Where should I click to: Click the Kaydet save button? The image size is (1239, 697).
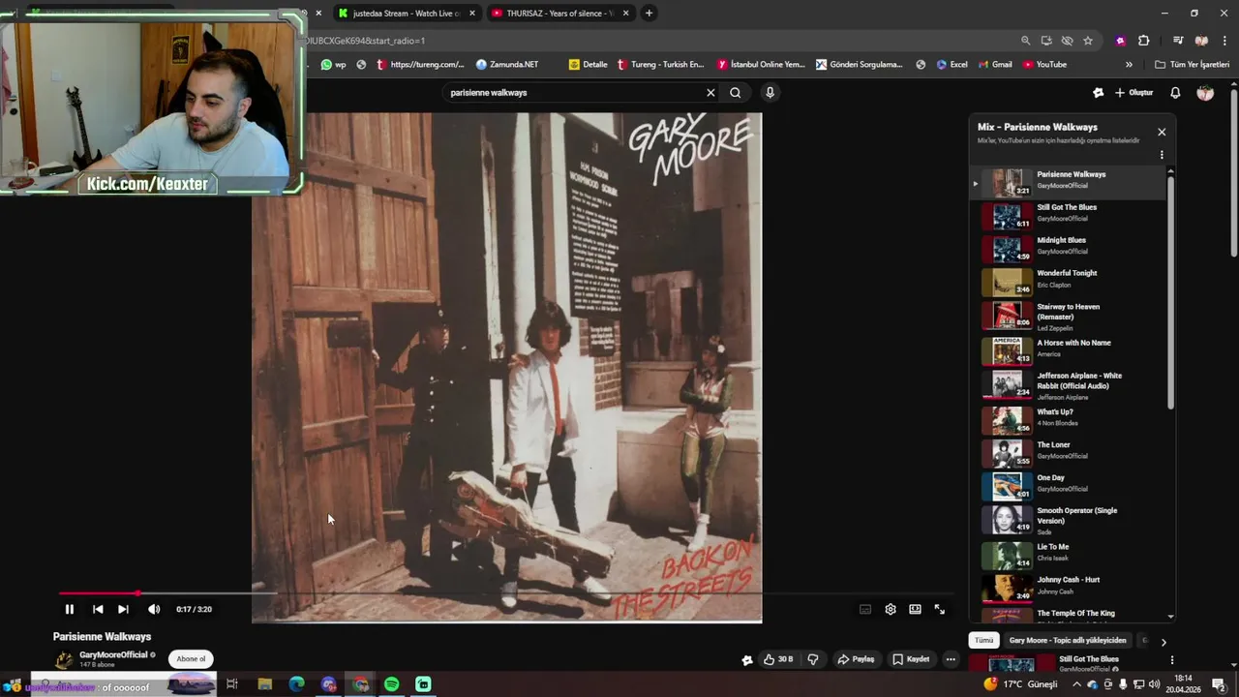click(x=911, y=659)
